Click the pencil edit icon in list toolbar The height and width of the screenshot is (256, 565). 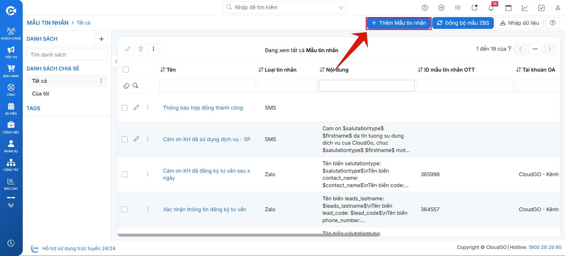click(x=128, y=49)
